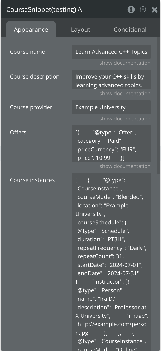Screen dimensions: 161x351
Task: Click the CourseSnippet(testing) A title
Action: pos(44,10)
